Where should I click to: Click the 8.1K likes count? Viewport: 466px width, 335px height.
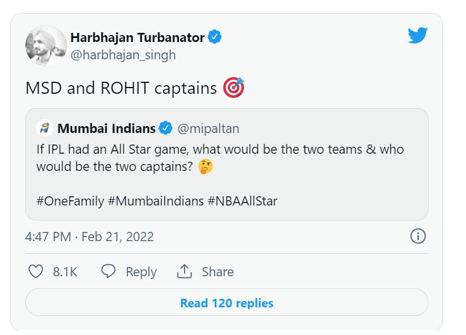(x=65, y=272)
